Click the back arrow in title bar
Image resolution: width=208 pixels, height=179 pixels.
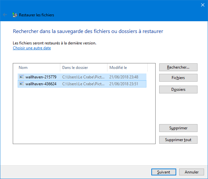point(5,15)
